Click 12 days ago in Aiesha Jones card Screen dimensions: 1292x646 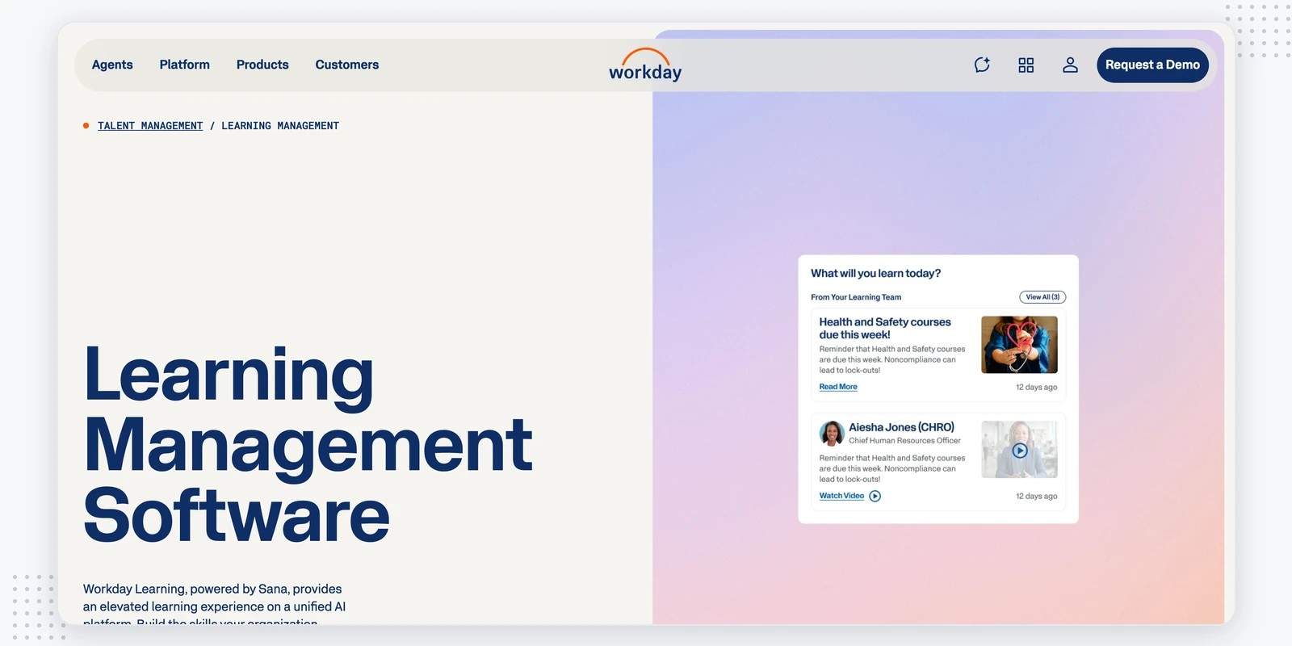[1036, 497]
